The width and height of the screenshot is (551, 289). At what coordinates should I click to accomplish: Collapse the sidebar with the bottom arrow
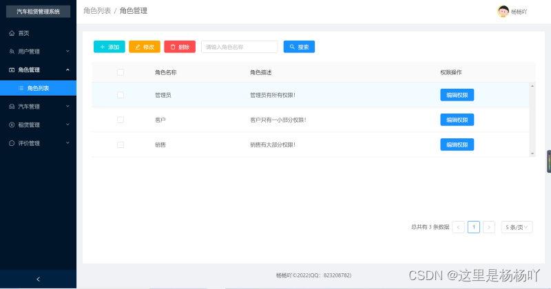39,279
